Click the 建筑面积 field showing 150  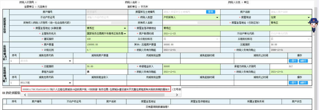pyautogui.click(x=107, y=39)
